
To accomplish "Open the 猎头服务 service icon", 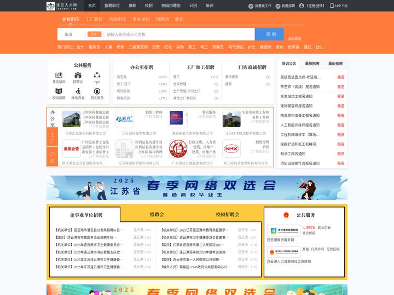I will coord(97,91).
